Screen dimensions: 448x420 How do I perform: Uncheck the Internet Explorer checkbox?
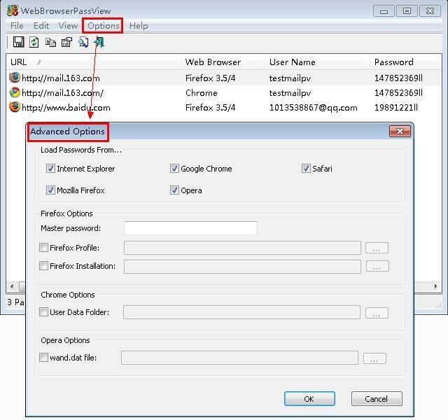tap(50, 169)
